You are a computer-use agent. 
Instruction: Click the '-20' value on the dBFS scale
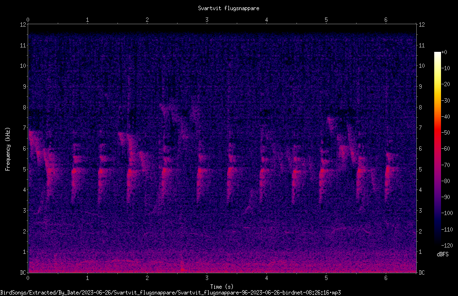point(445,84)
